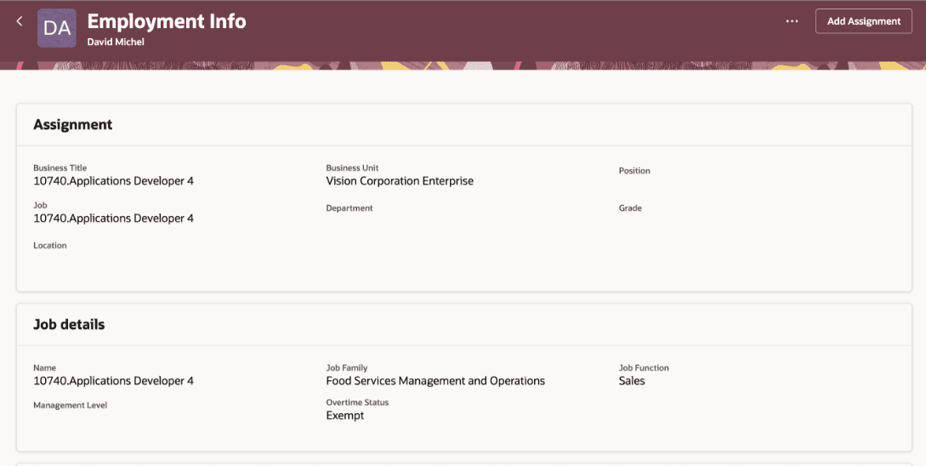
Task: Click the Business Title value text
Action: (x=113, y=181)
